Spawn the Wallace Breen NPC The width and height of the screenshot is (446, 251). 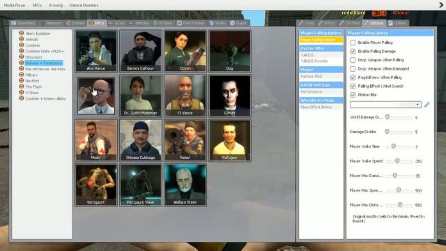coord(185,185)
